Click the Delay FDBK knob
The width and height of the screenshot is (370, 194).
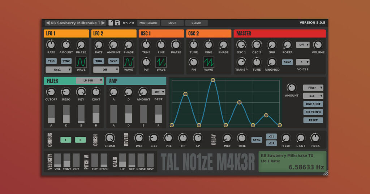coord(315,138)
